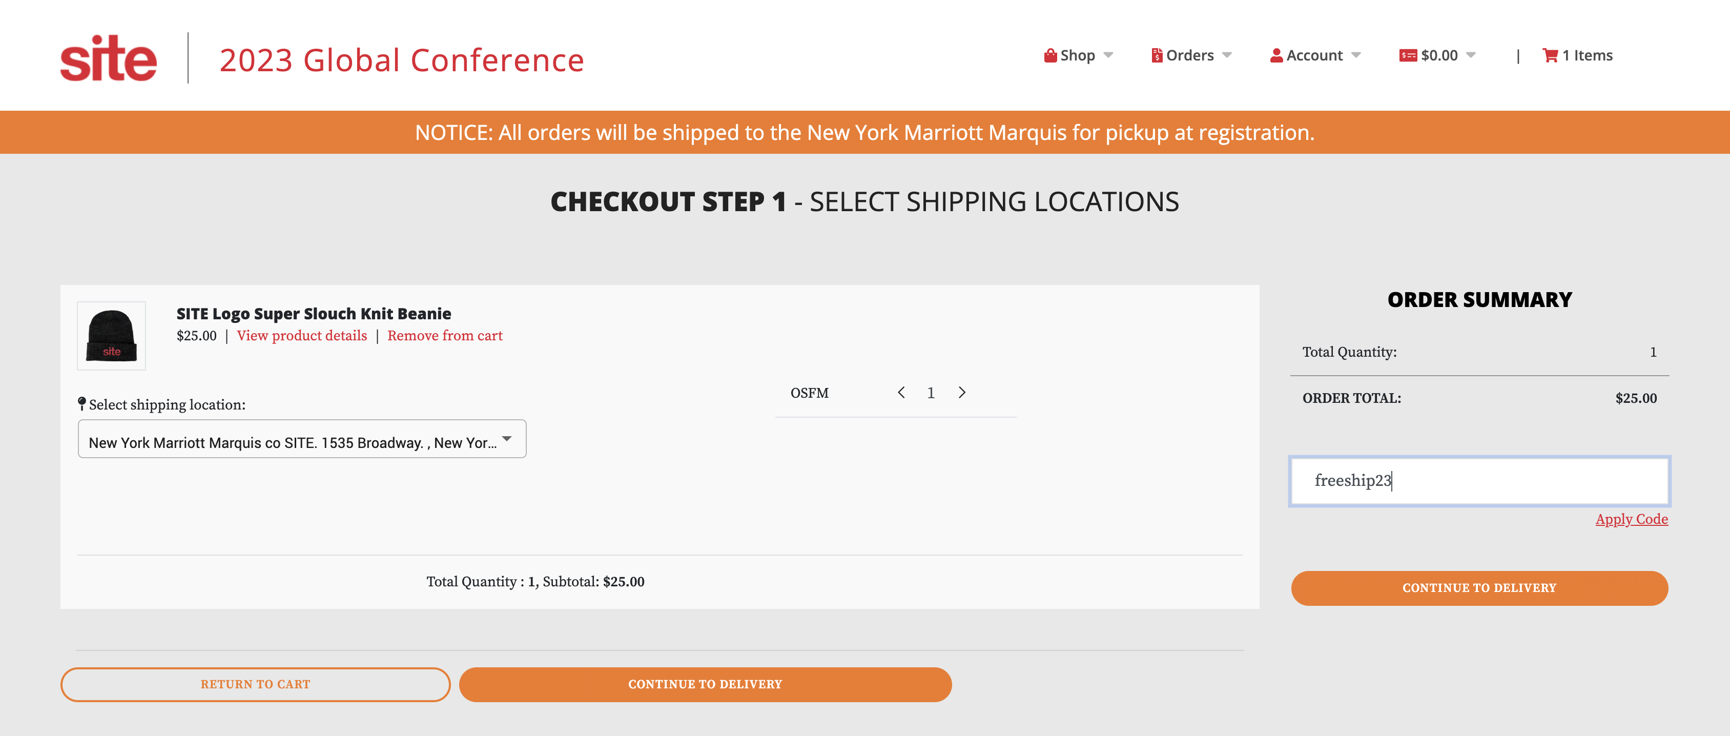1730x736 pixels.
Task: Click the Return to Cart button
Action: [x=255, y=684]
